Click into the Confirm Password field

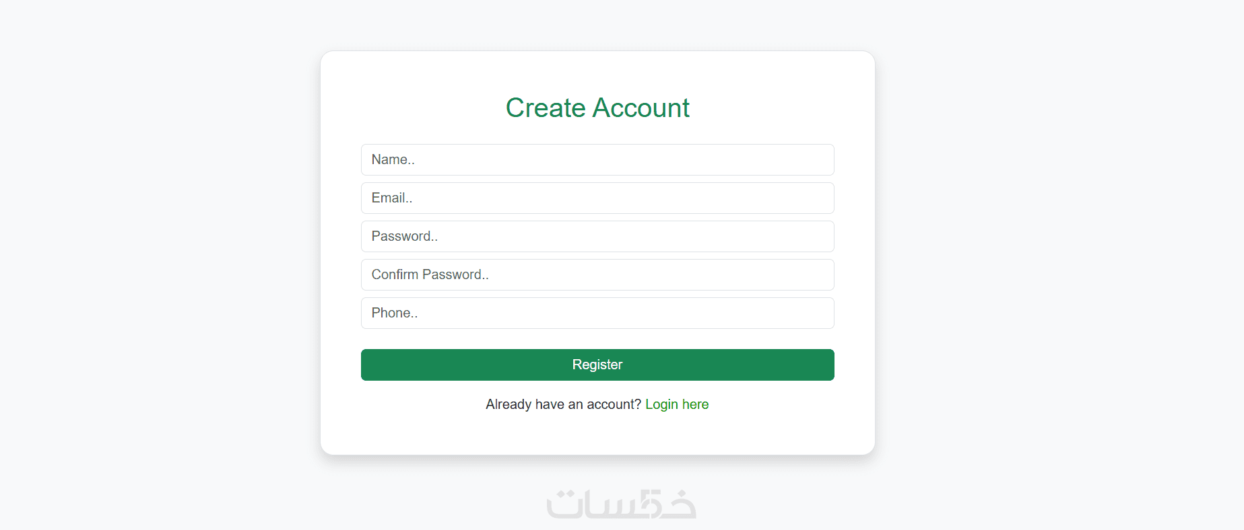tap(597, 274)
